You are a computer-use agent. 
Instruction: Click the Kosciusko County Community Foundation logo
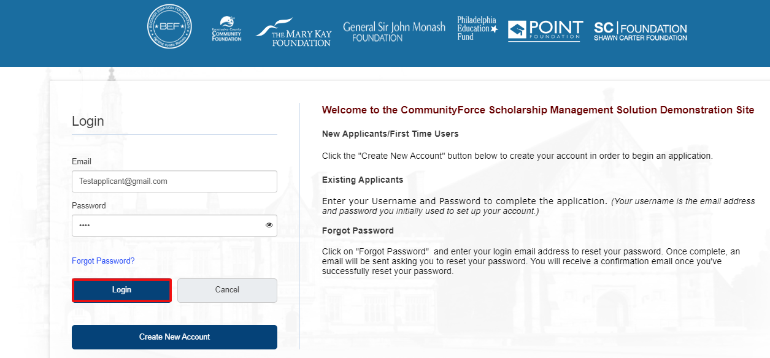[x=226, y=29]
